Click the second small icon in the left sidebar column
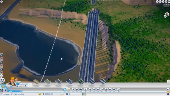Screen dimensions: 170x96 [2, 58]
